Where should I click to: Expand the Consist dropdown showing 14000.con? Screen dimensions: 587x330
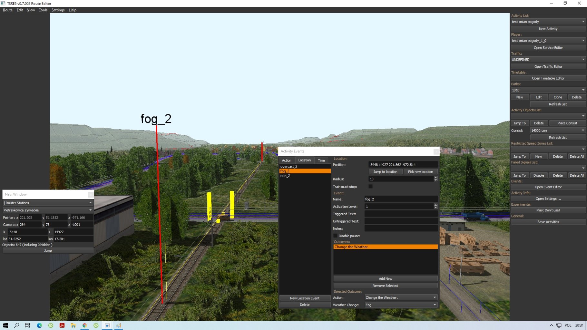click(x=583, y=131)
